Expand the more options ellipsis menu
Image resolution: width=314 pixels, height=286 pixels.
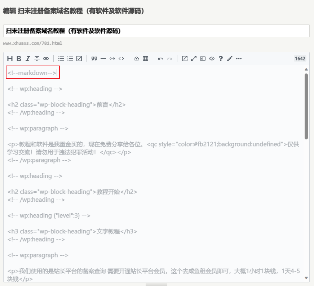pos(239,58)
